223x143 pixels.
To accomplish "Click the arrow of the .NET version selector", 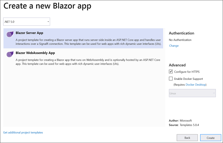I will coord(48,22).
